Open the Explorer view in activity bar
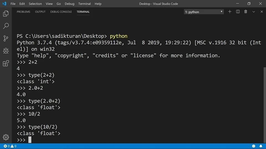 pyautogui.click(x=6, y=14)
